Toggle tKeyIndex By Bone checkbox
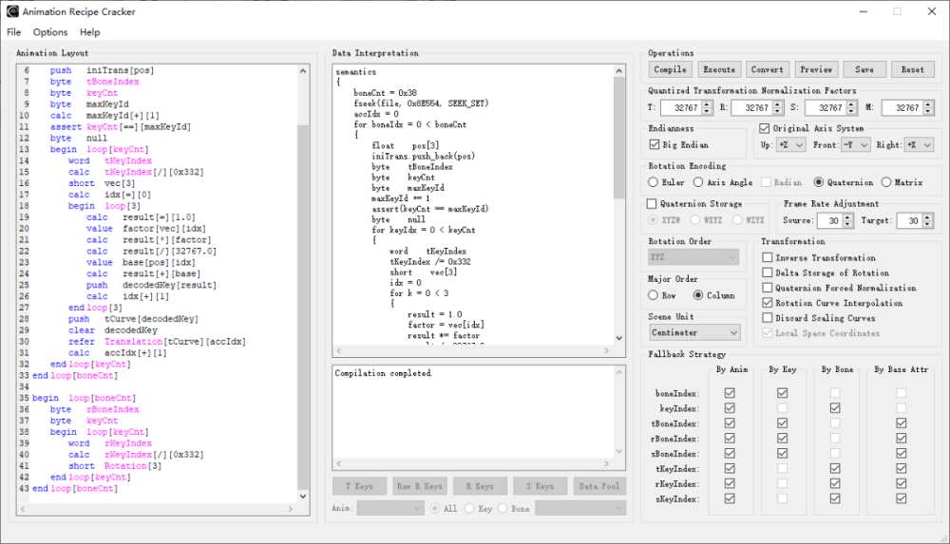Viewport: 950px width, 544px height. 835,468
